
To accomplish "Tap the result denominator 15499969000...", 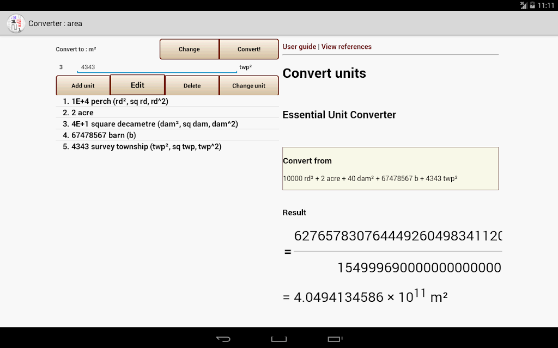I will 419,268.
